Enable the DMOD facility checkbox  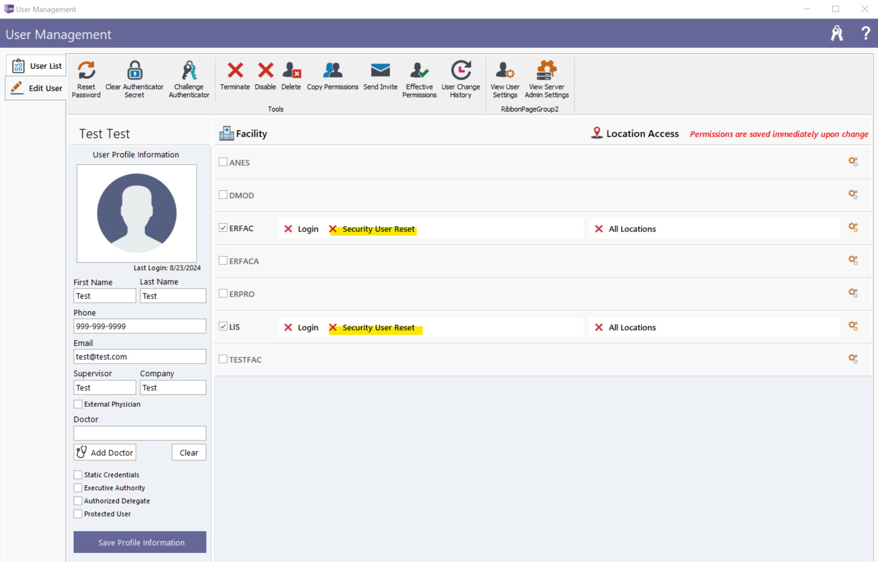coord(223,195)
